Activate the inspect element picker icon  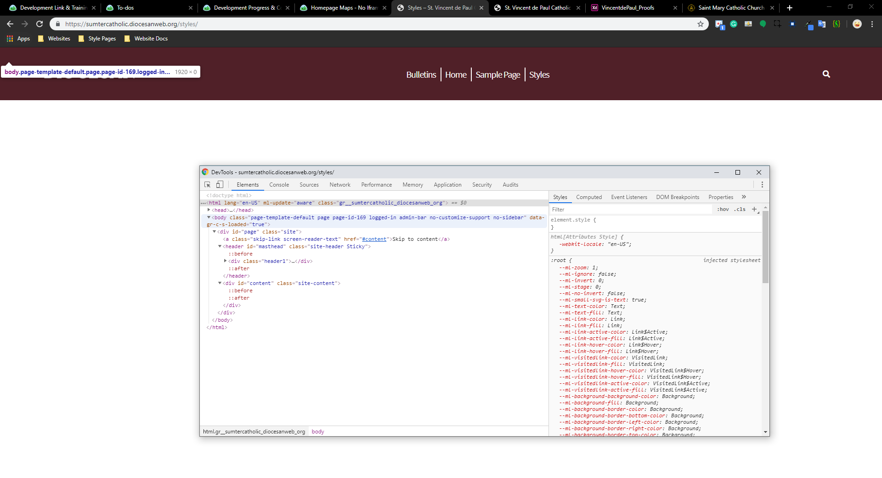(x=207, y=185)
